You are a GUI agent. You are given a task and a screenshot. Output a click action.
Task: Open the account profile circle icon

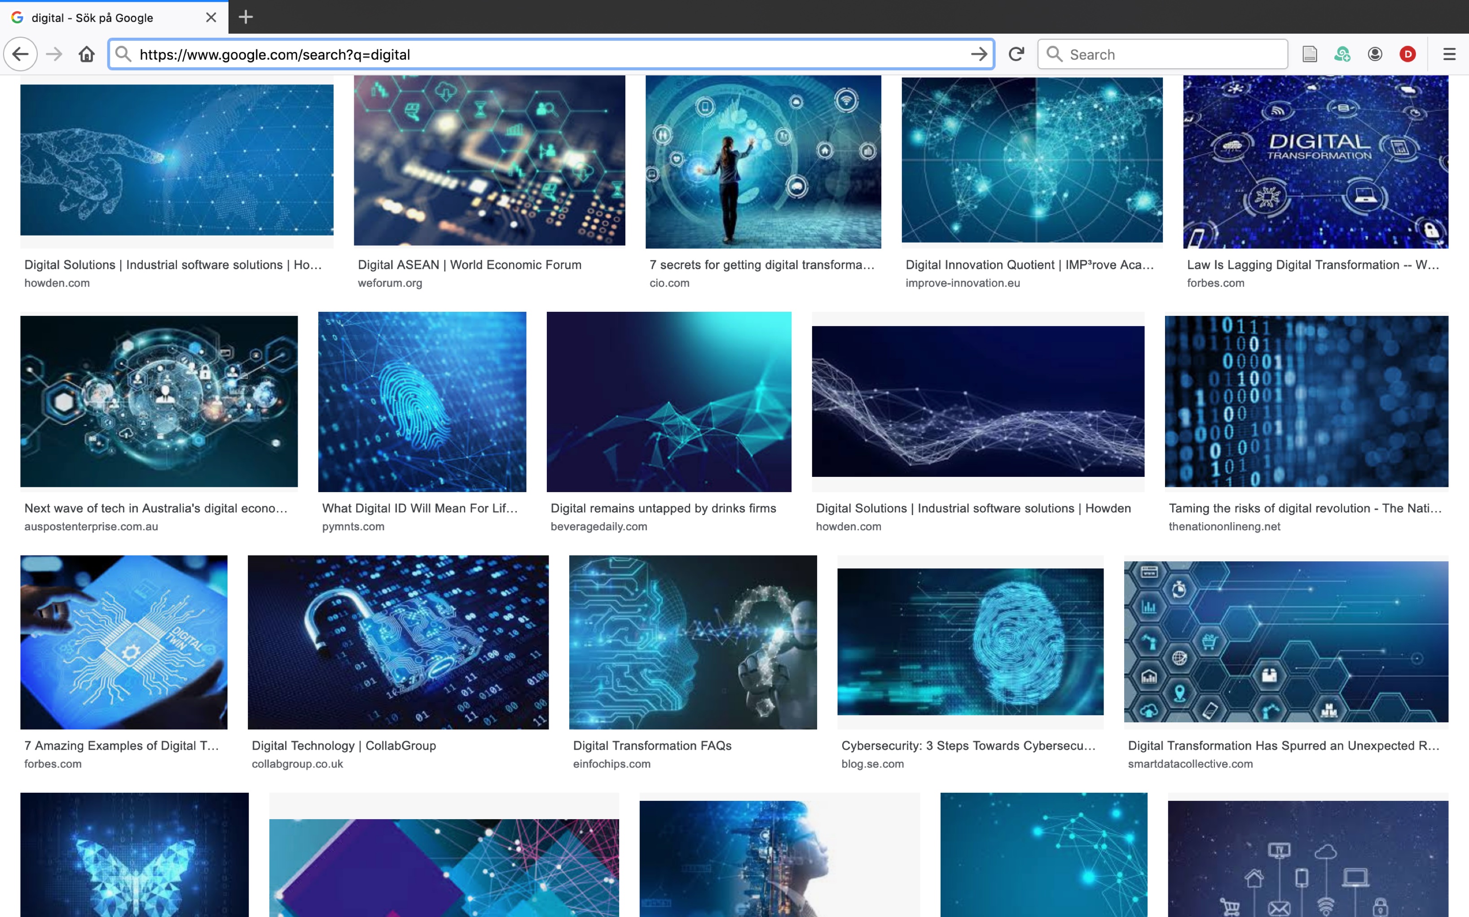point(1375,55)
